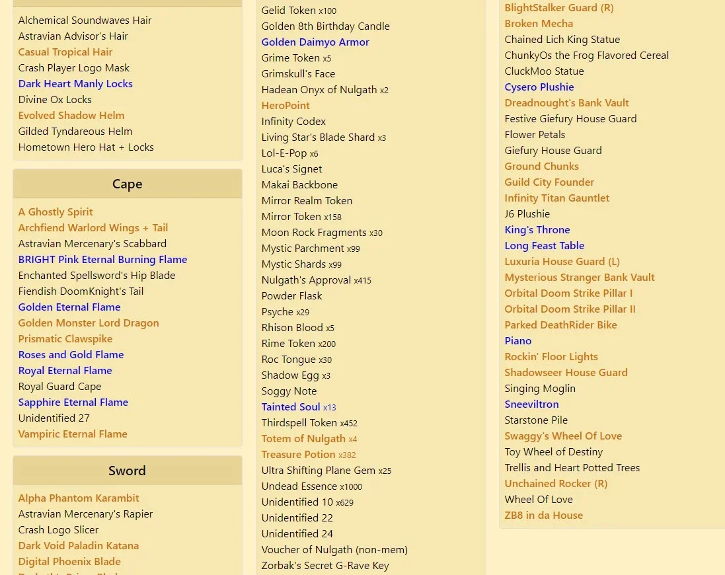Click Ultra Shifting Plane Gem x25
725x575 pixels.
click(326, 471)
